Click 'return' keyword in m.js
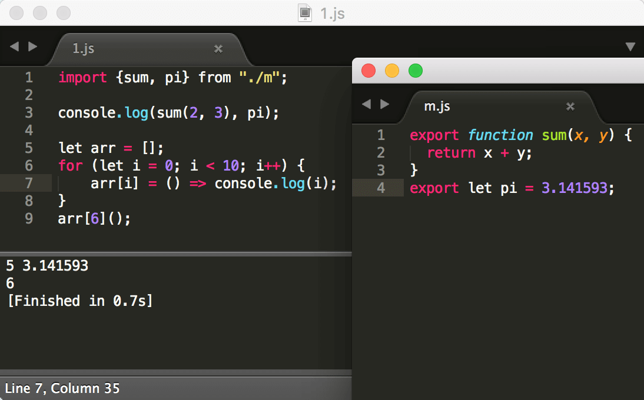Screen dimensions: 644x400 coord(452,153)
